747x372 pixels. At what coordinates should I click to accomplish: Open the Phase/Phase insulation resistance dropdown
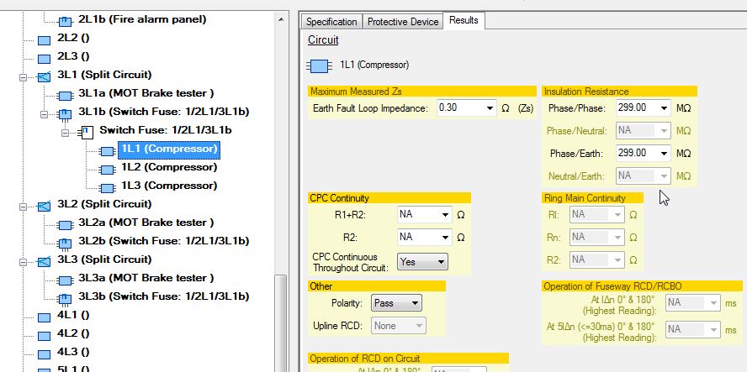tap(664, 108)
